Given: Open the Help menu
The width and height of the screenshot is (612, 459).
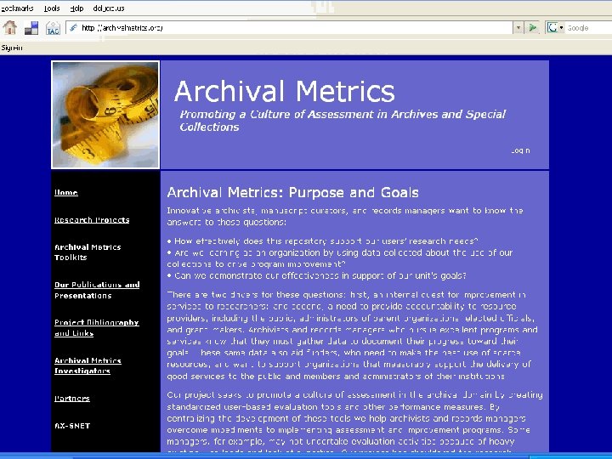Looking at the screenshot, I should 76,8.
